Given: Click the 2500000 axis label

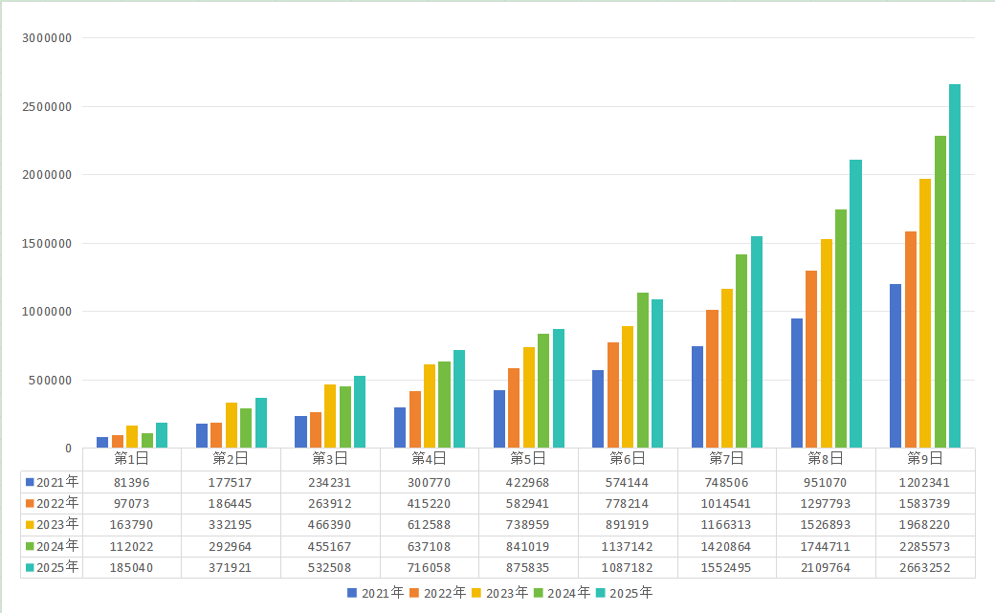Looking at the screenshot, I should pyautogui.click(x=47, y=106).
